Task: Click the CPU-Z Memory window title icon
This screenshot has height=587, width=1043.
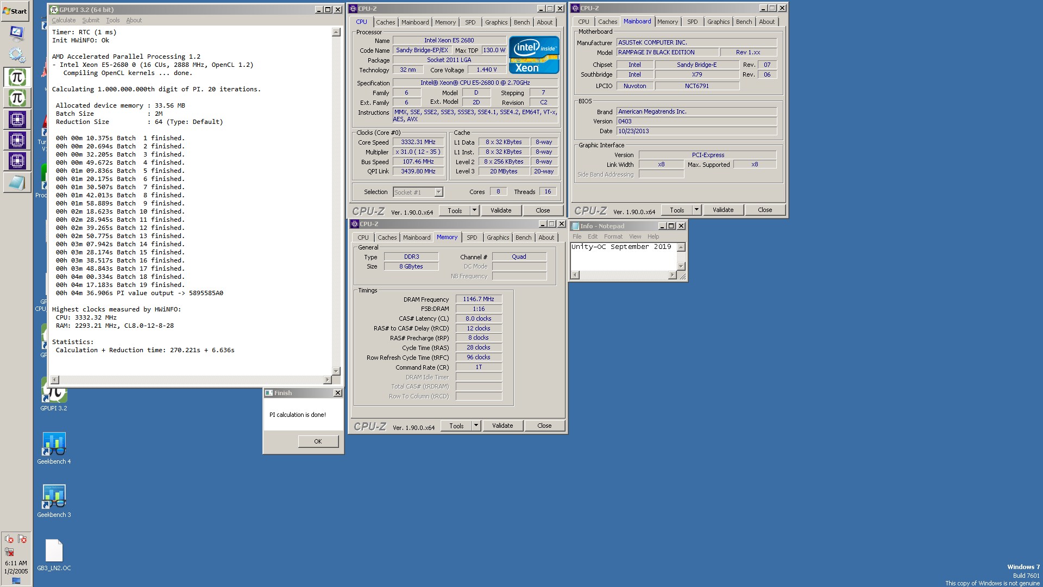Action: pos(355,224)
